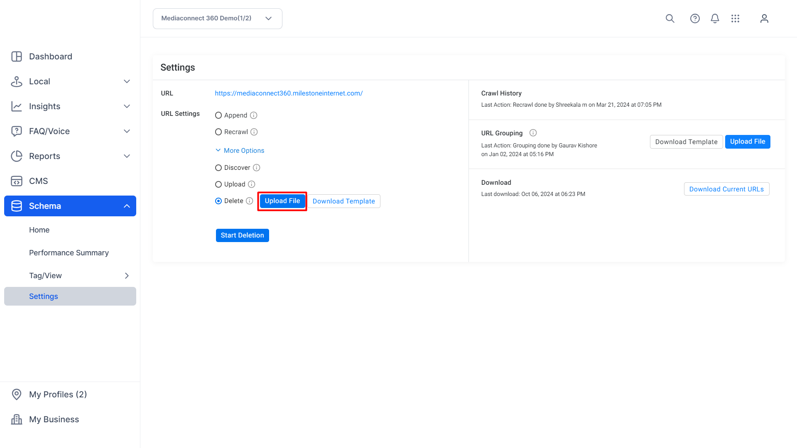Expand the Local menu chevron
The height and width of the screenshot is (448, 797).
click(127, 81)
